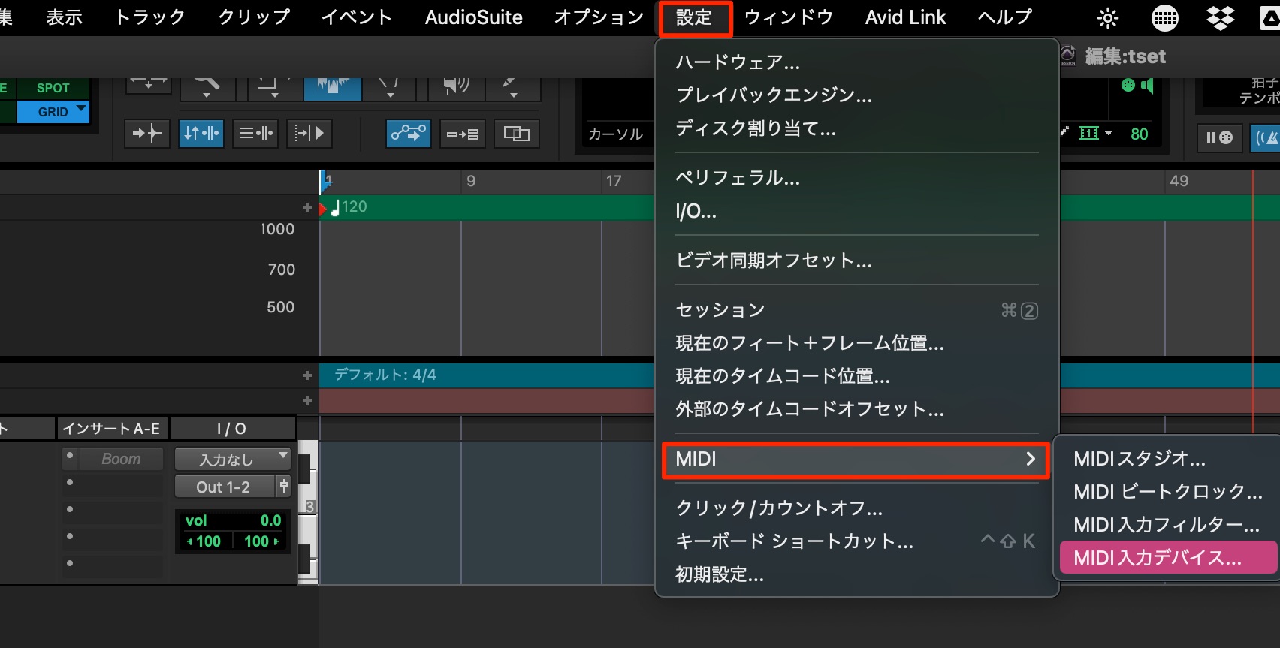
Task: Toggle the Wait for MIDI note button
Action: point(1219,137)
